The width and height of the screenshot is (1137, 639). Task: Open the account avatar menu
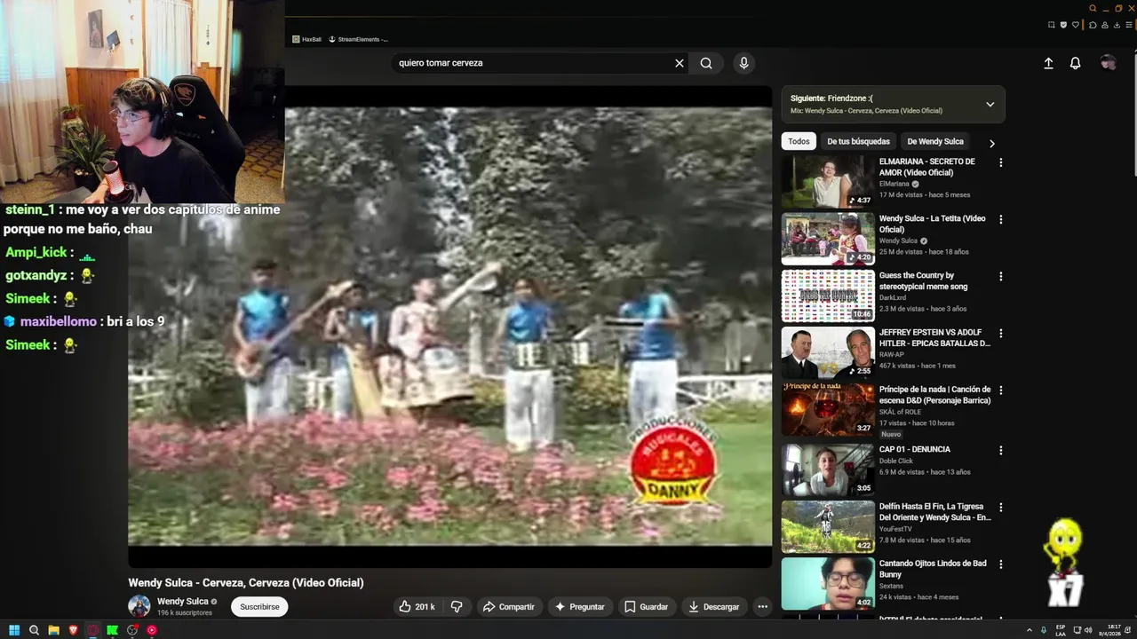(1108, 63)
